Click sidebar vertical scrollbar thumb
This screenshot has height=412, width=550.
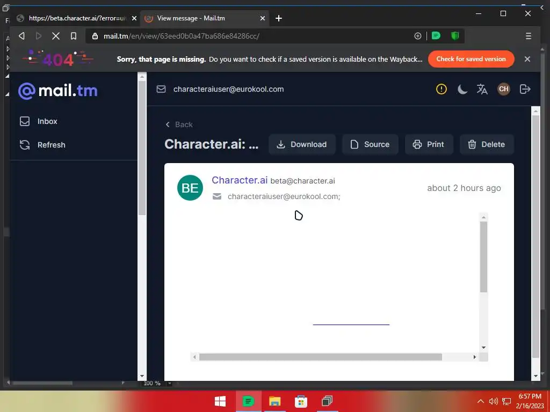142,148
